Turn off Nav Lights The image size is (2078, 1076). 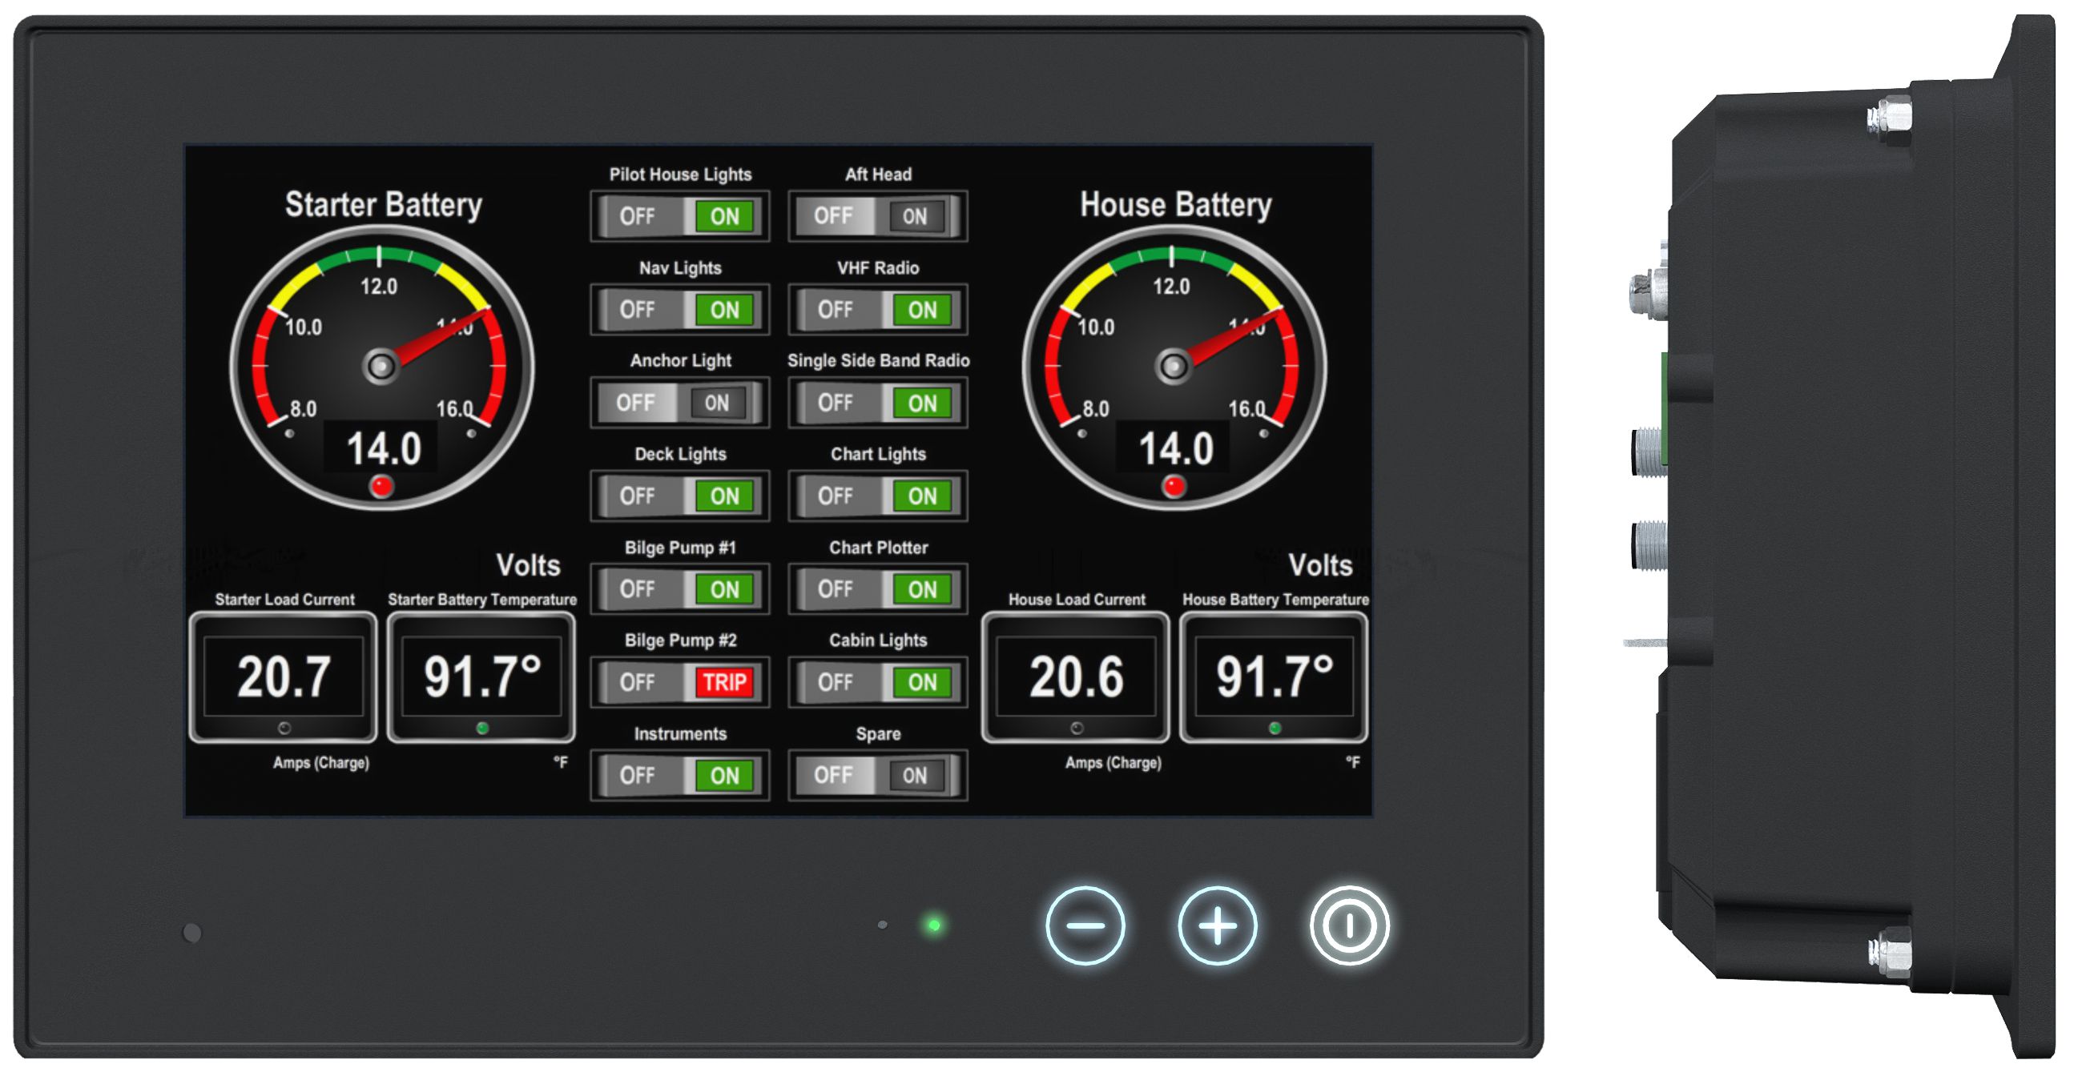[x=638, y=310]
